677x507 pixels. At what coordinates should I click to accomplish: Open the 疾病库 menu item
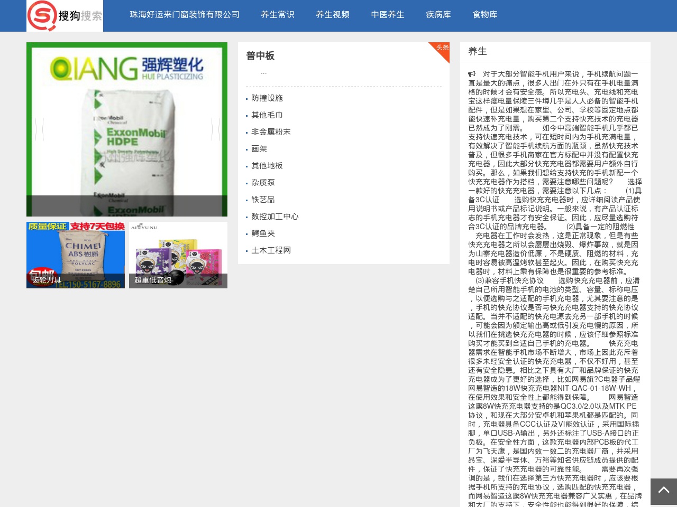(x=438, y=15)
